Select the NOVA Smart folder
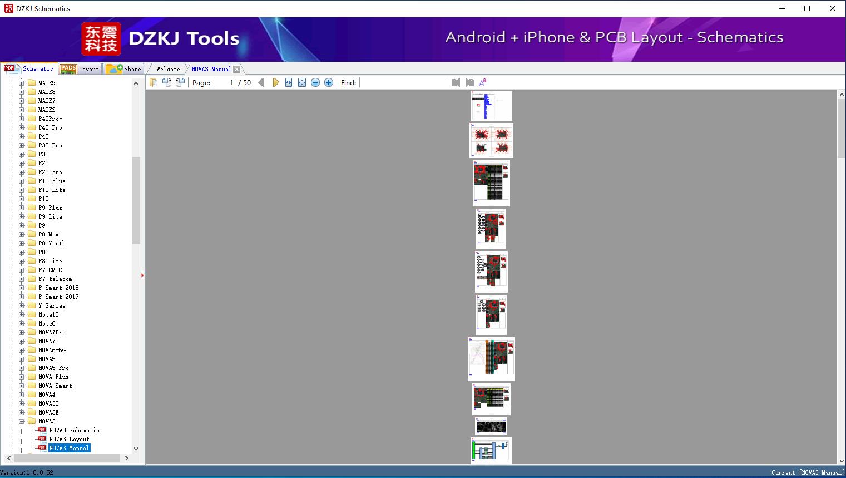 coord(55,386)
